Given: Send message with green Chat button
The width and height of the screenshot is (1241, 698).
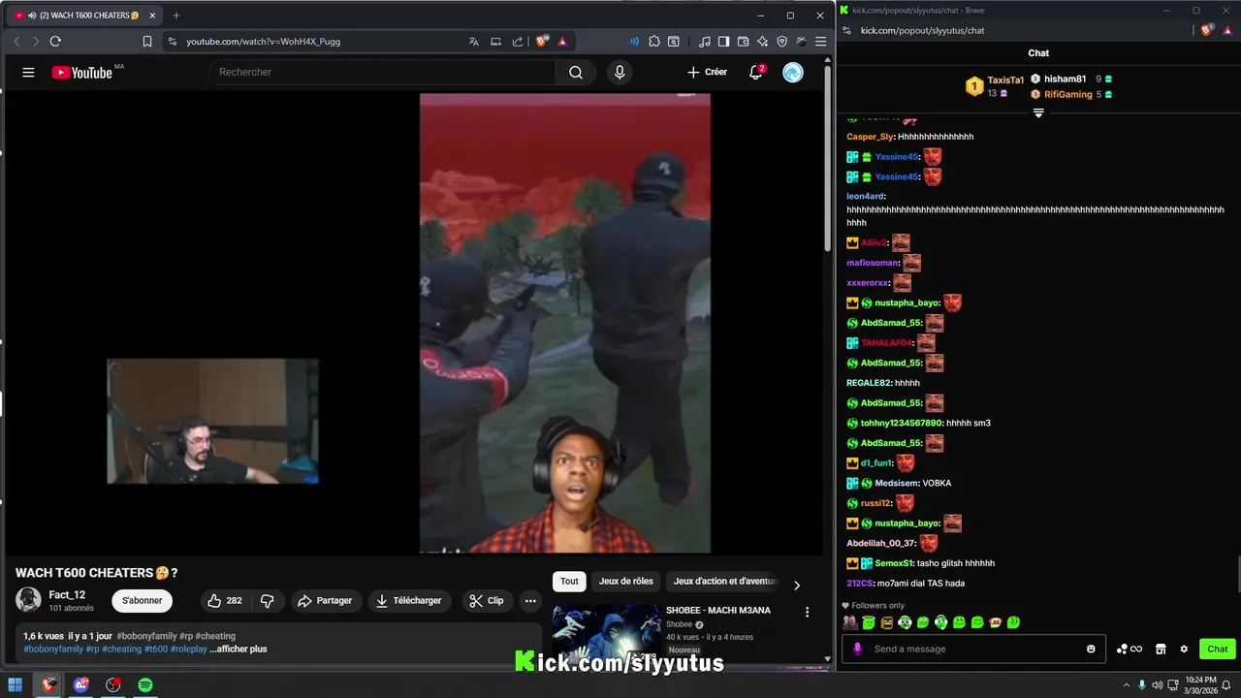Looking at the screenshot, I should point(1218,650).
